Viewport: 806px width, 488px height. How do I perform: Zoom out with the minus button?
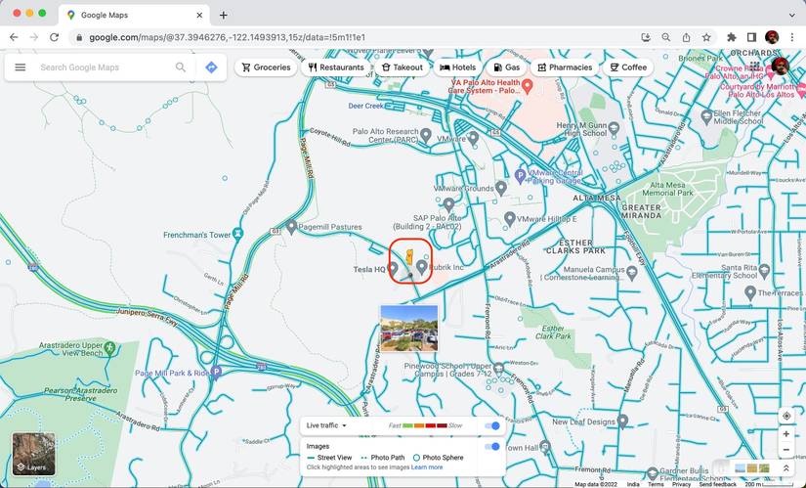[x=785, y=450]
